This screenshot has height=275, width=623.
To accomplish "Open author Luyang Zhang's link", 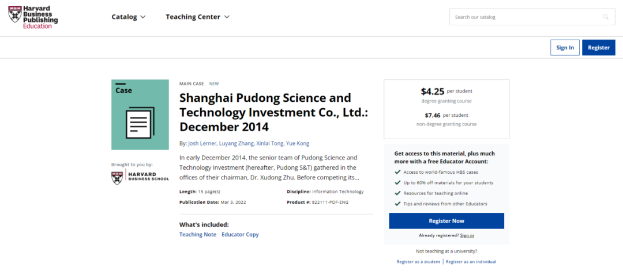I will pos(238,143).
